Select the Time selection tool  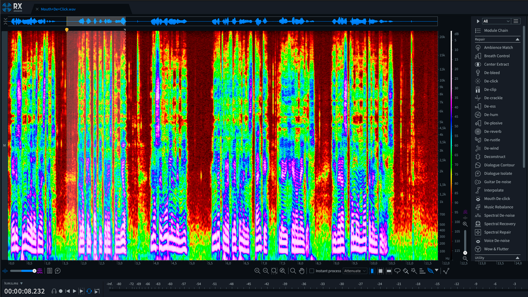tap(372, 271)
